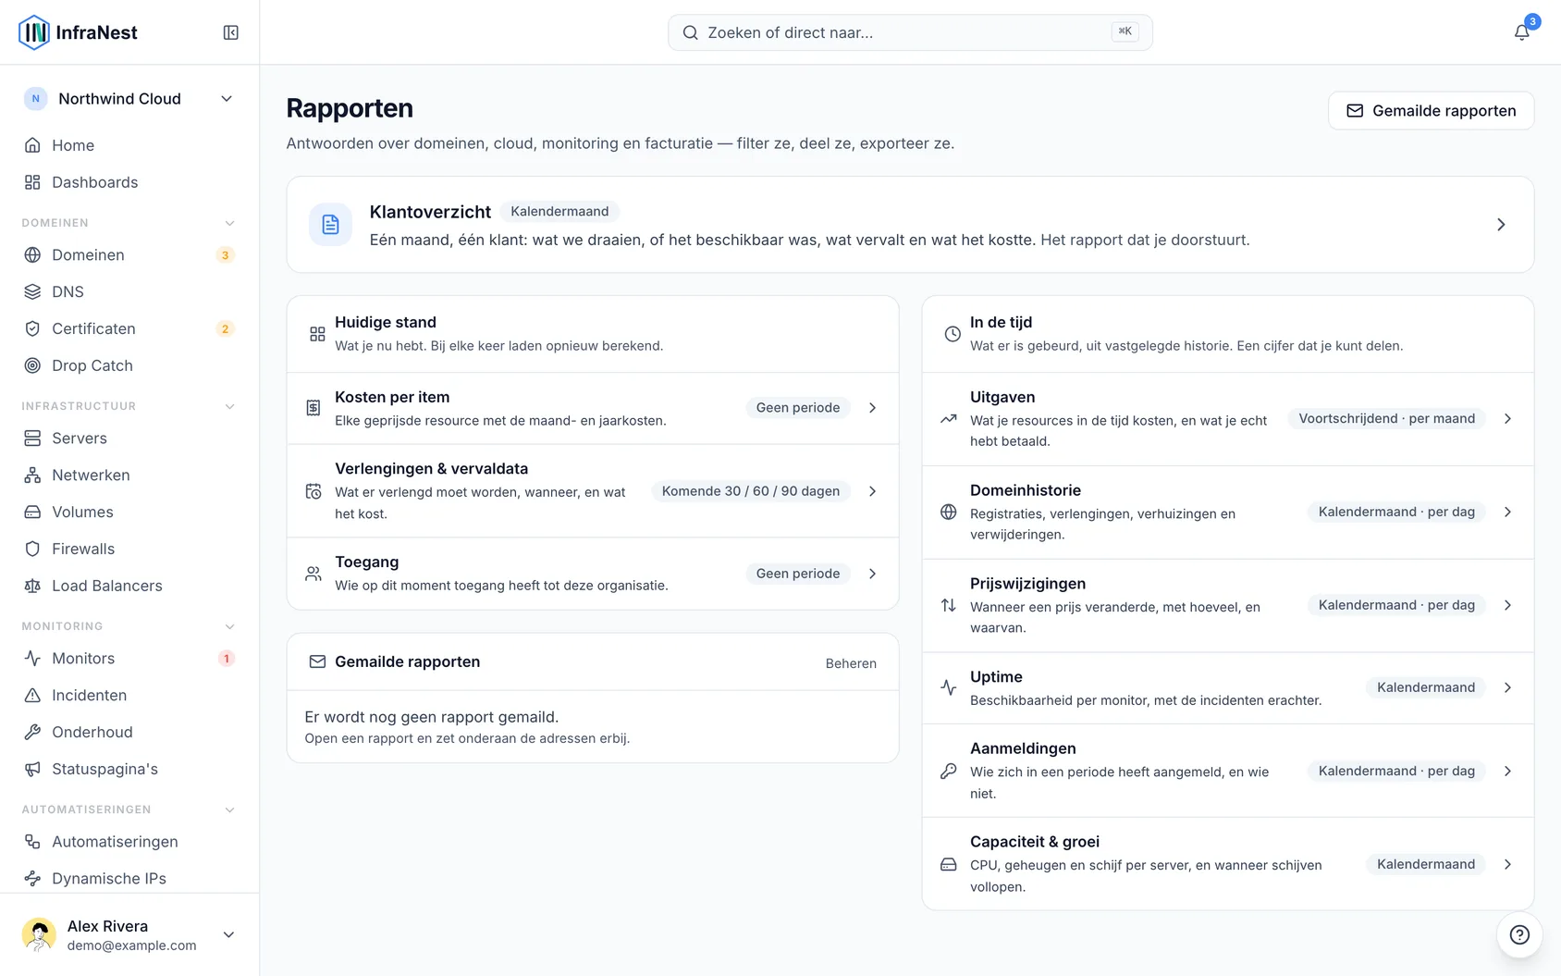The image size is (1561, 976).
Task: Open the Aanmeldingen report
Action: tap(1228, 771)
